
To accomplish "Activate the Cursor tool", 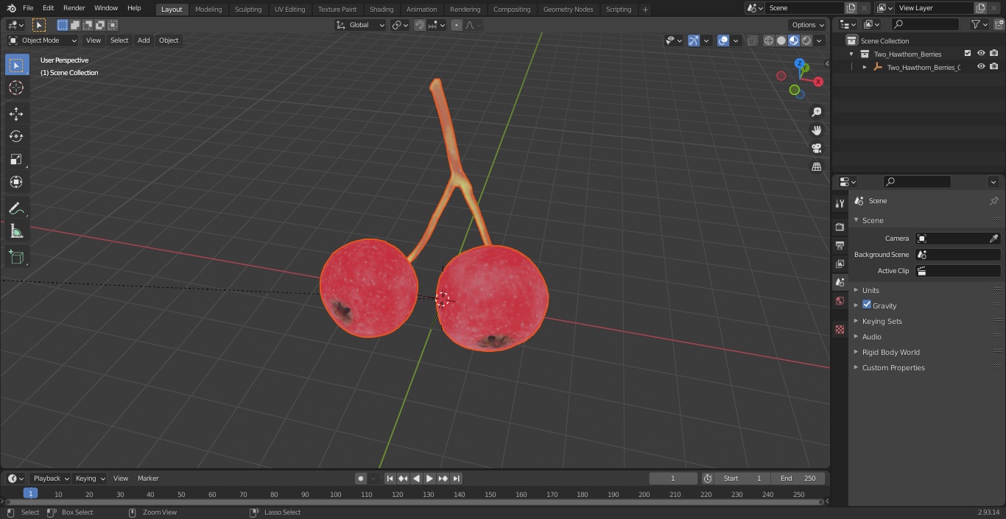I will click(16, 88).
